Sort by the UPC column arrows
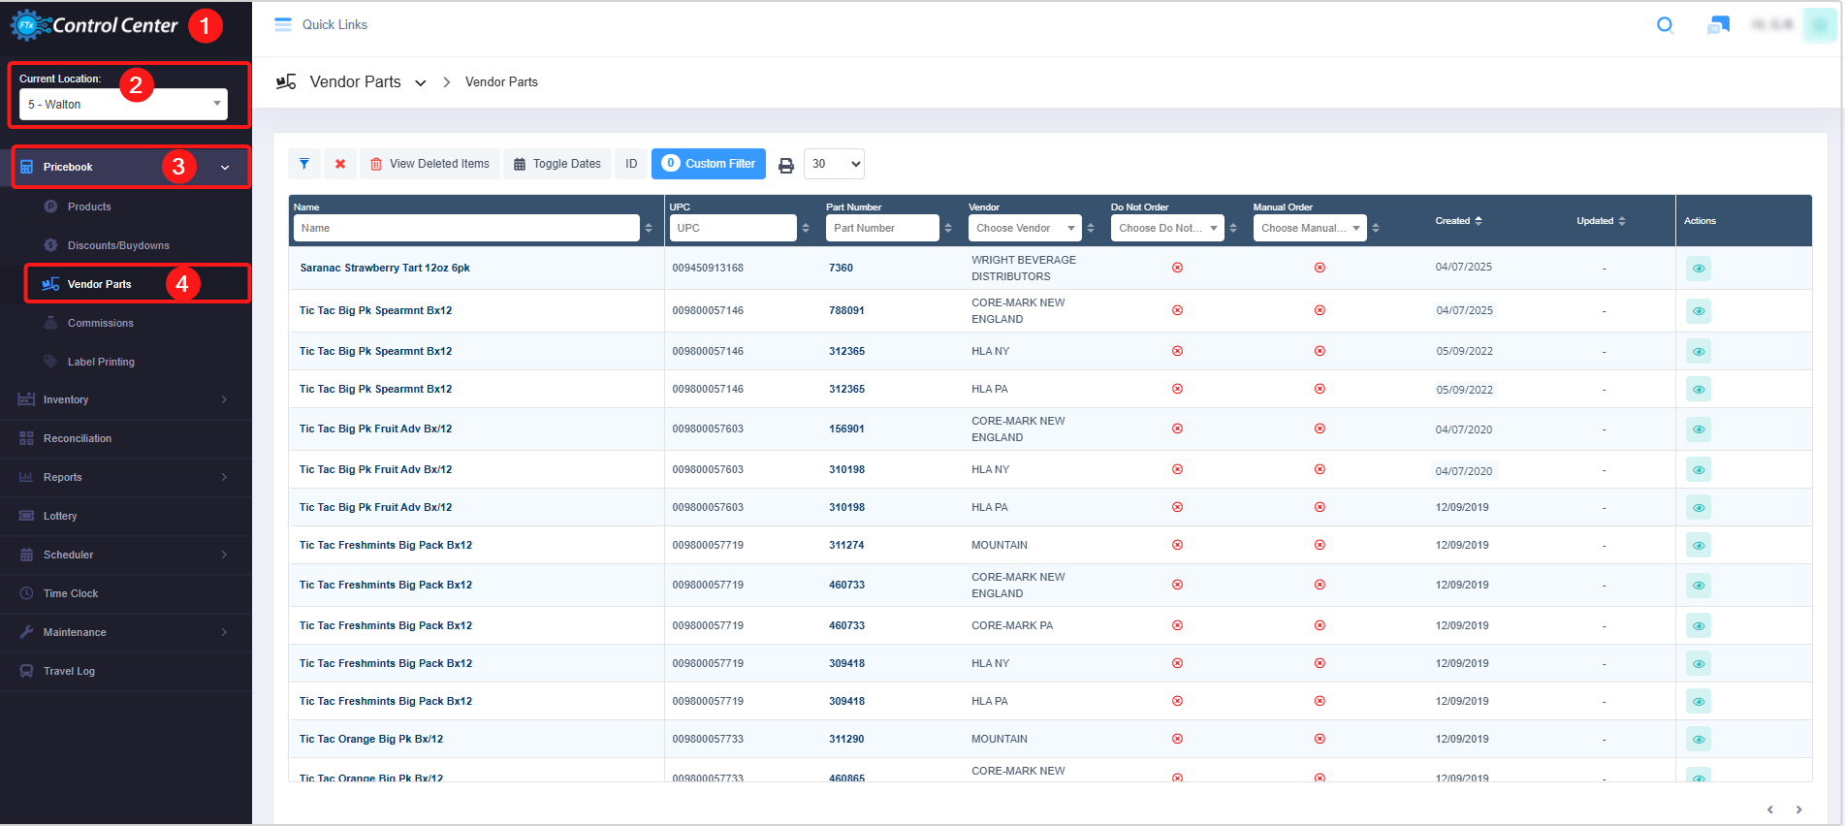This screenshot has width=1845, height=826. 806,228
